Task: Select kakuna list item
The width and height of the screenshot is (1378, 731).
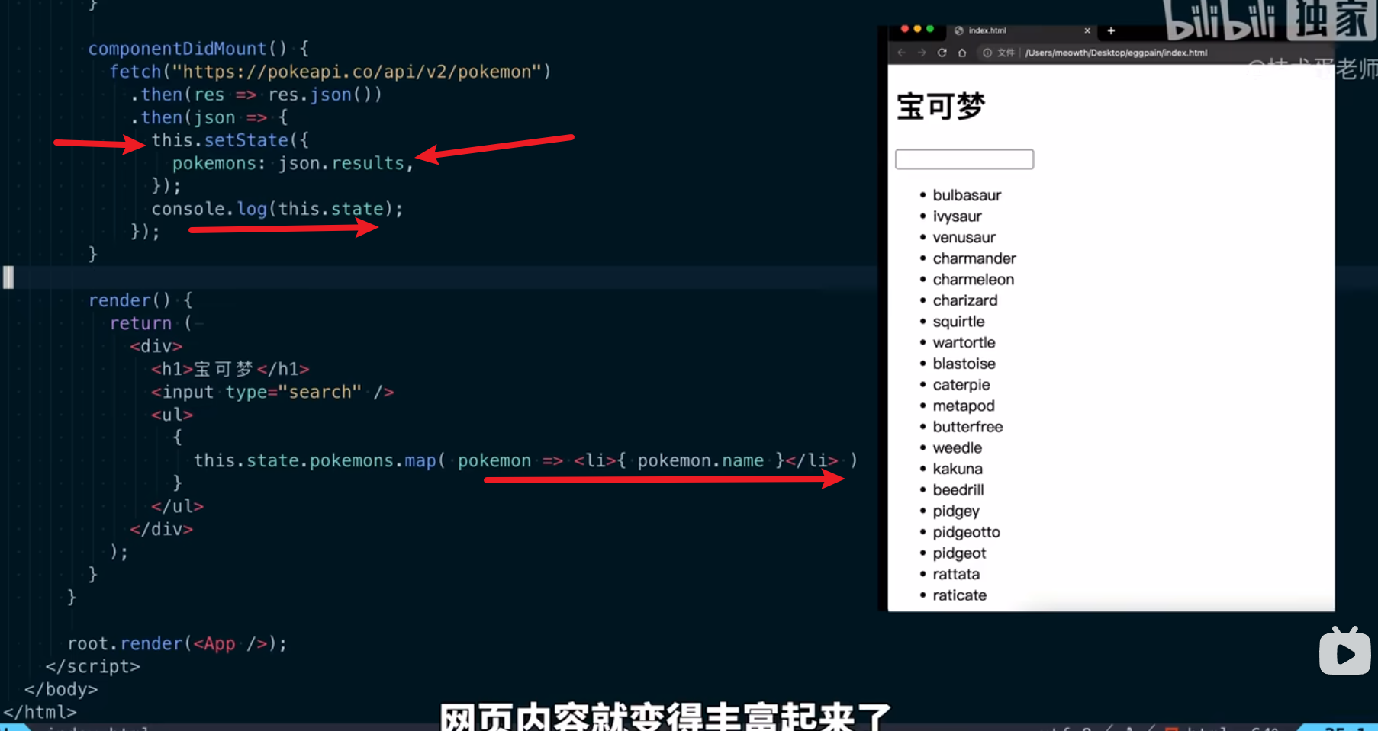Action: [958, 469]
